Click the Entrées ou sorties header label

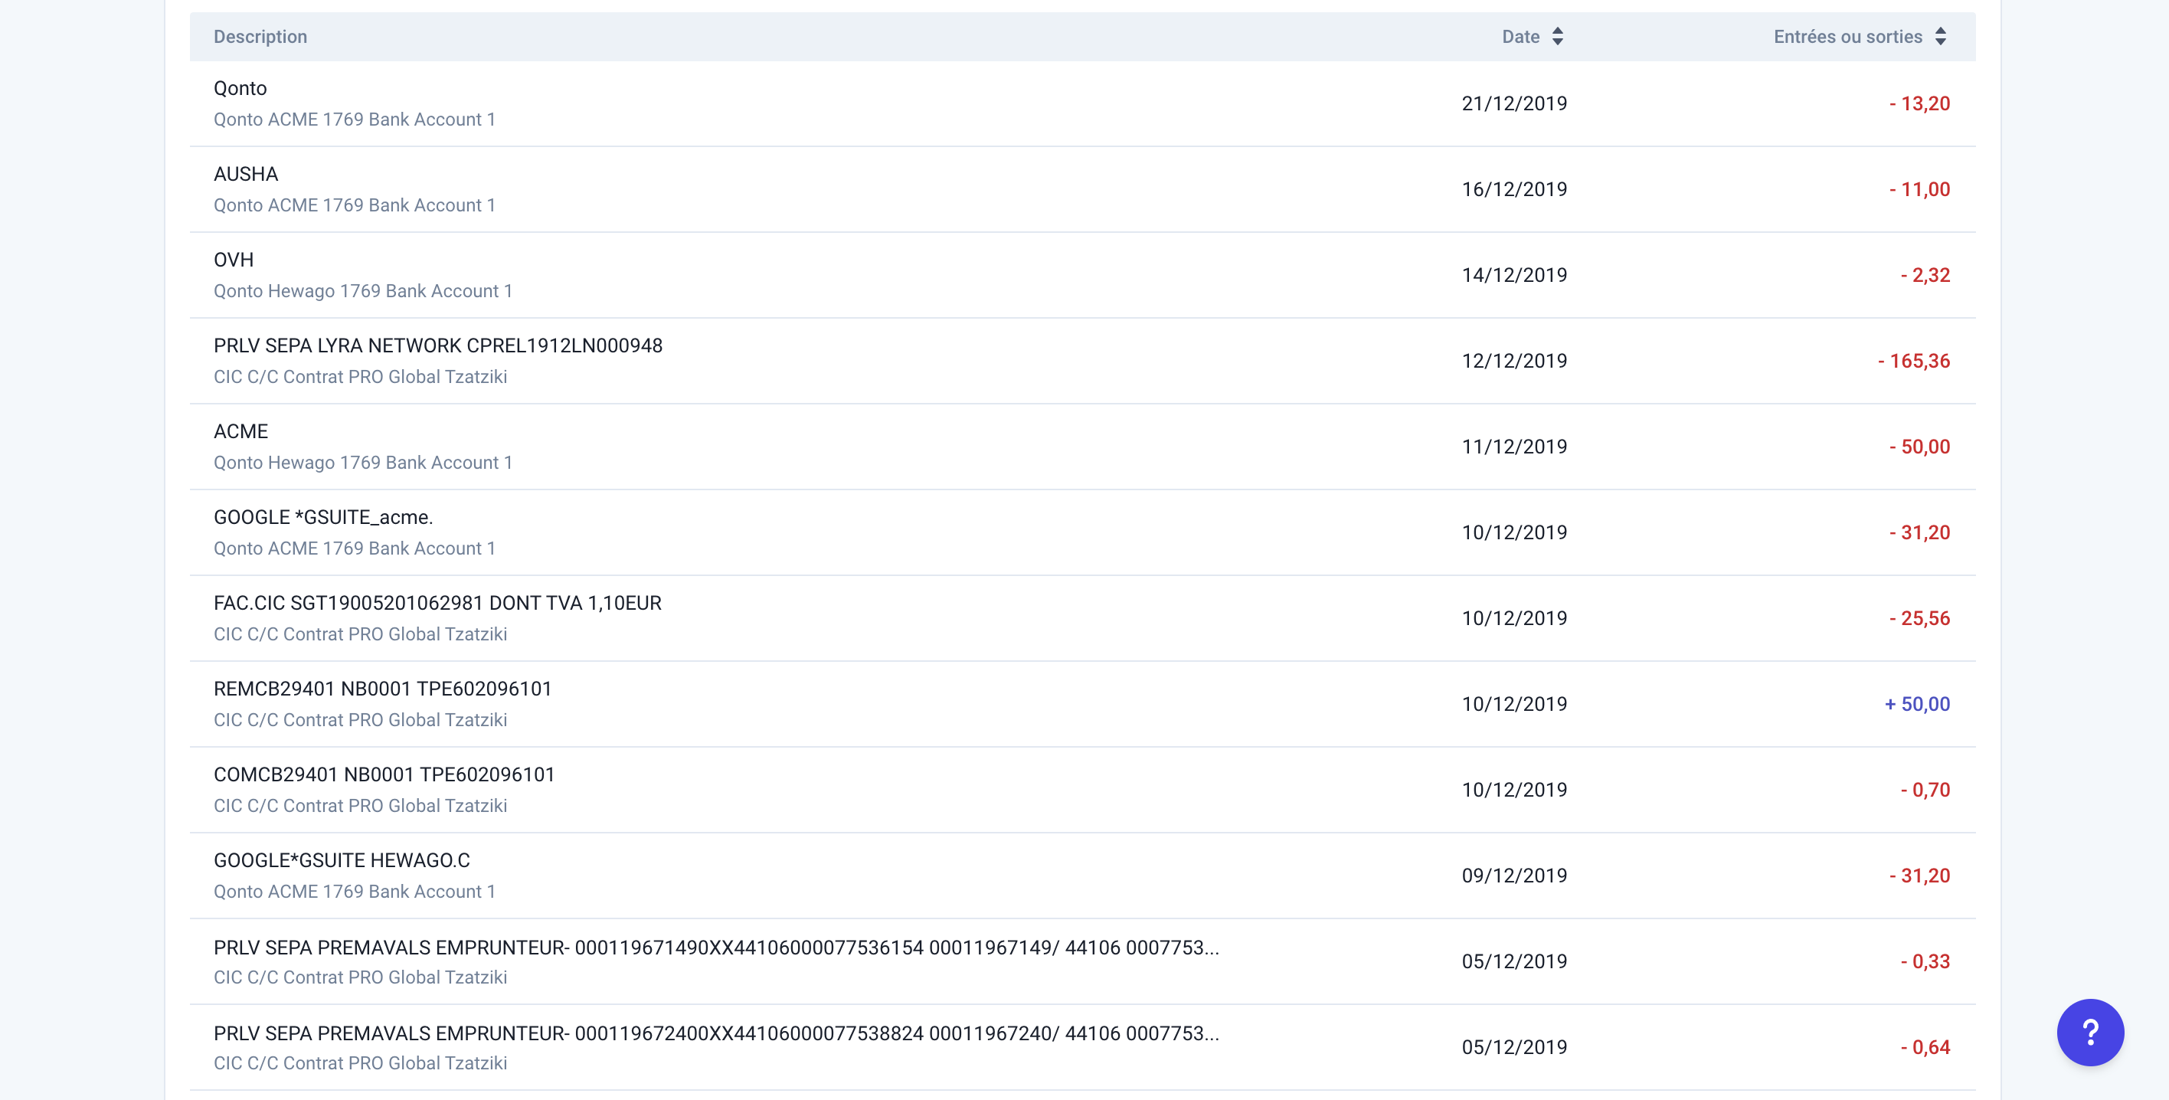1847,36
